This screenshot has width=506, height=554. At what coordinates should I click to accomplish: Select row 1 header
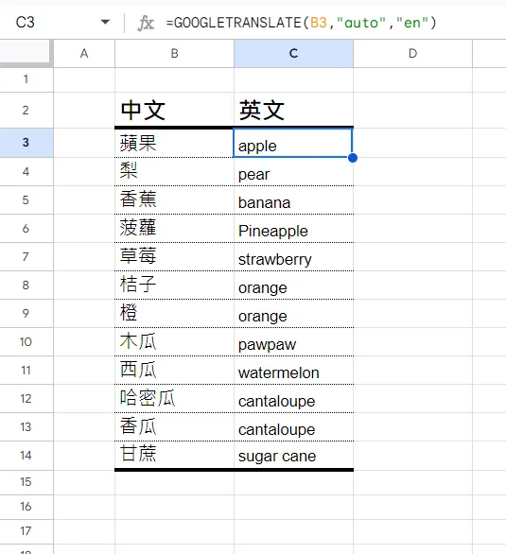click(26, 79)
